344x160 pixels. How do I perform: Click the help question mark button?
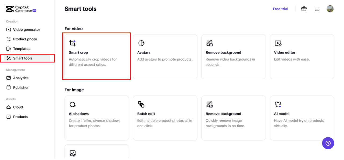328,143
